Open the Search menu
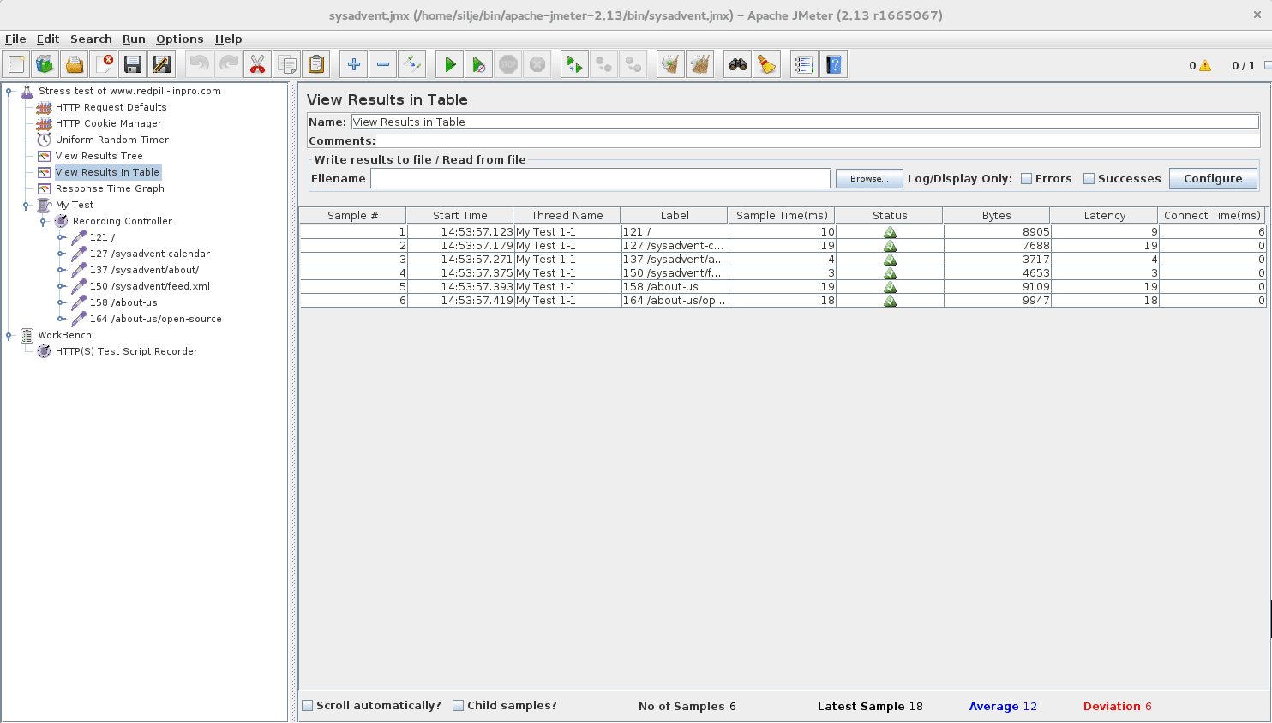The width and height of the screenshot is (1272, 723). [x=91, y=39]
